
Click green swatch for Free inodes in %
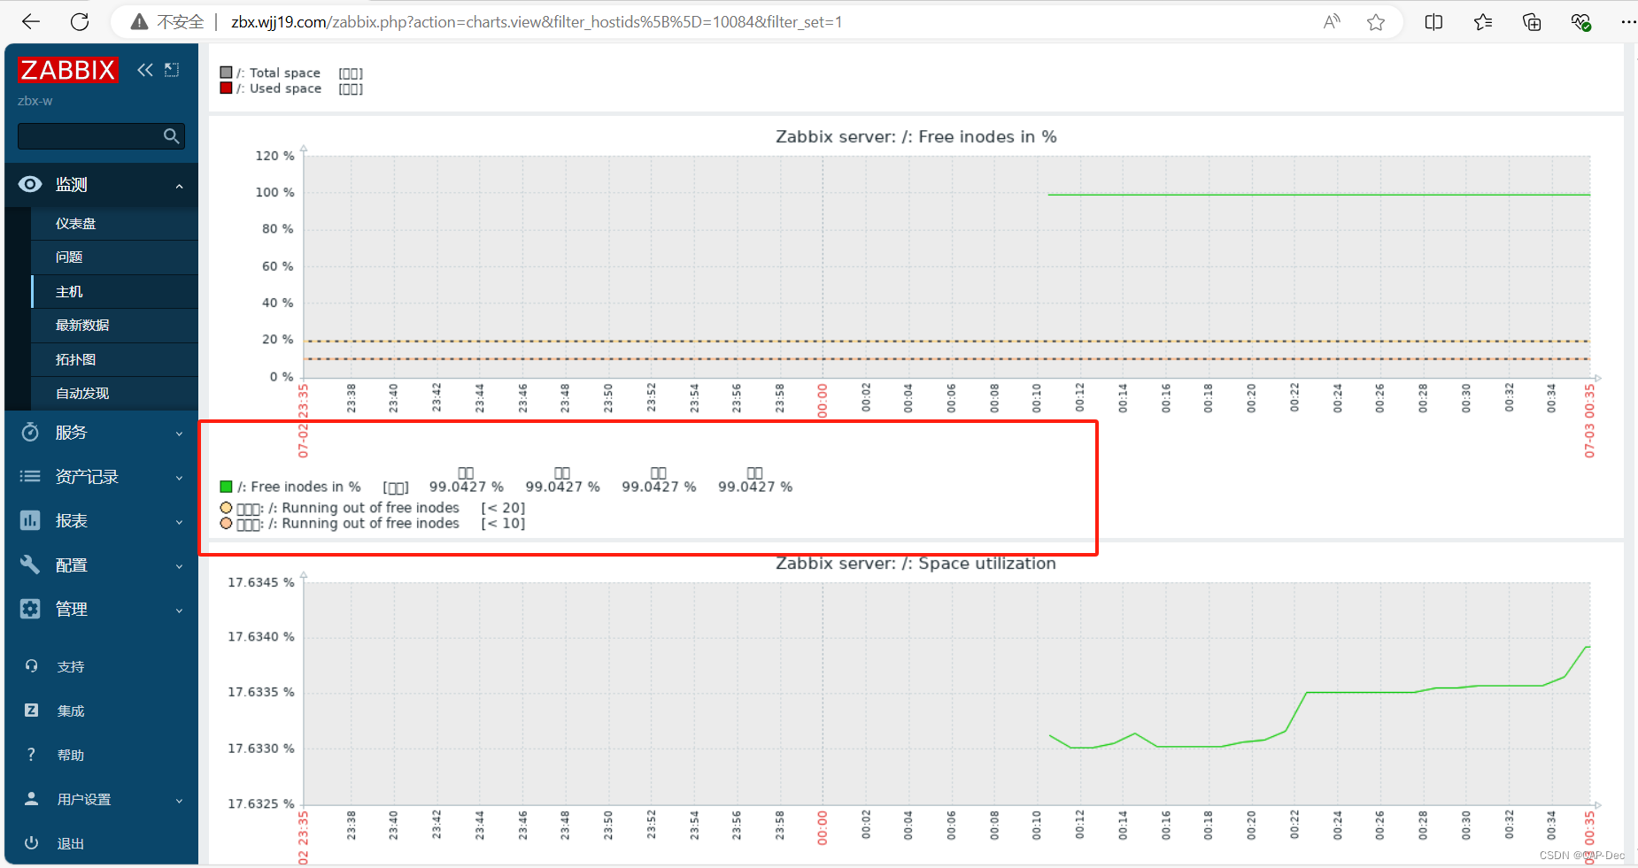tap(226, 487)
